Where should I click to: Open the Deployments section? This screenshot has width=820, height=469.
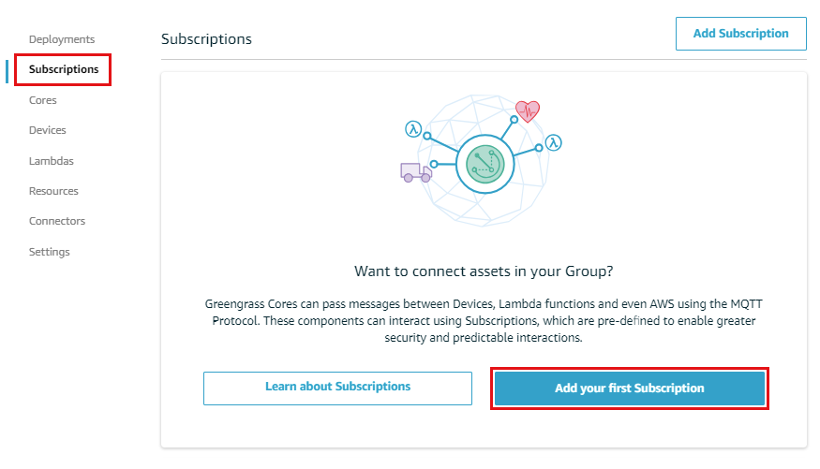click(62, 39)
